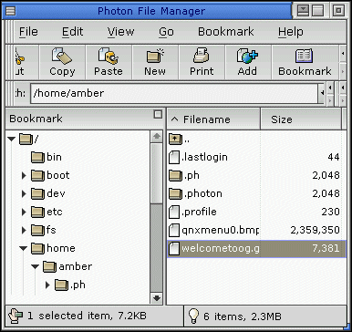
Task: Expand the boot folder in tree
Action: 24,175
